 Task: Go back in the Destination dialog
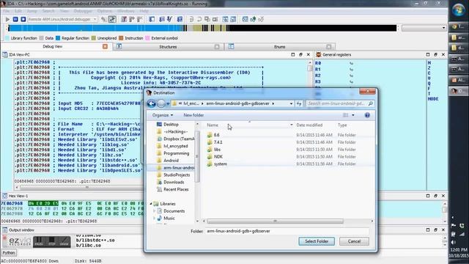pyautogui.click(x=152, y=103)
